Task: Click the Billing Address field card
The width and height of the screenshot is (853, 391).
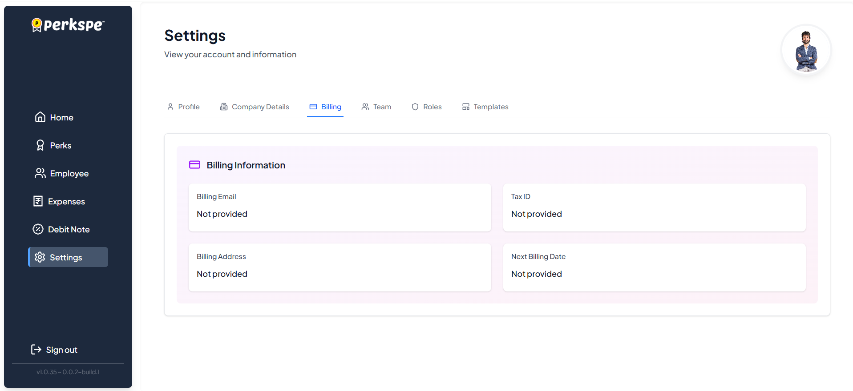Action: pos(340,267)
